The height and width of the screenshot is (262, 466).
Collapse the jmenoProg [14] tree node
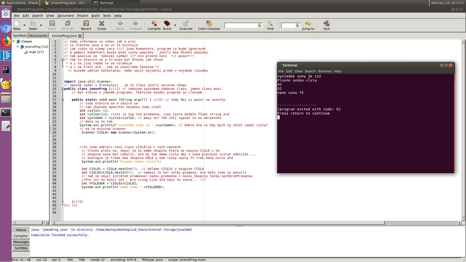[18, 47]
